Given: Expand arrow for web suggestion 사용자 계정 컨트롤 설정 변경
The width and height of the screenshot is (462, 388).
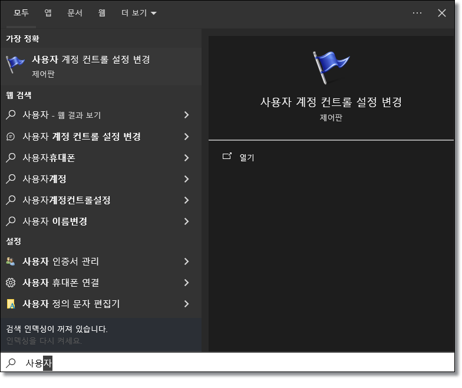Looking at the screenshot, I should tap(186, 137).
